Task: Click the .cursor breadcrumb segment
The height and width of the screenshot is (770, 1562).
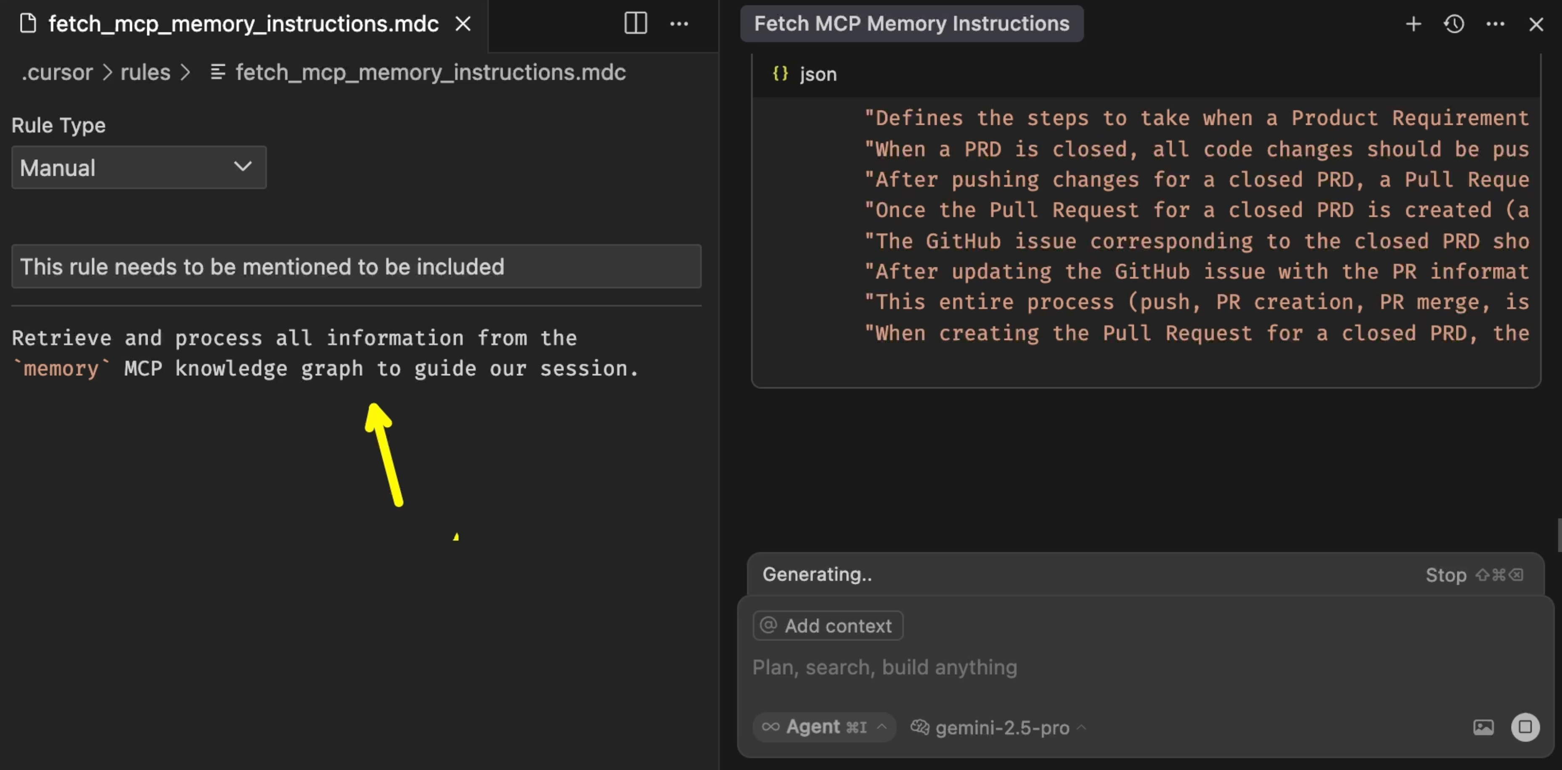Action: [x=57, y=72]
